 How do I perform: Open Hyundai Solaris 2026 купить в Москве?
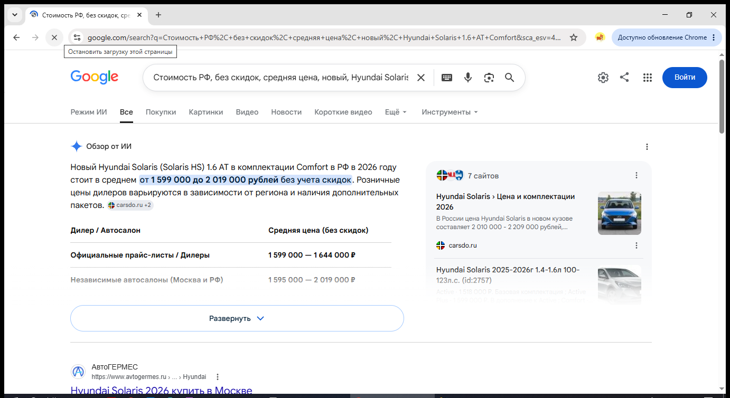[x=161, y=391]
